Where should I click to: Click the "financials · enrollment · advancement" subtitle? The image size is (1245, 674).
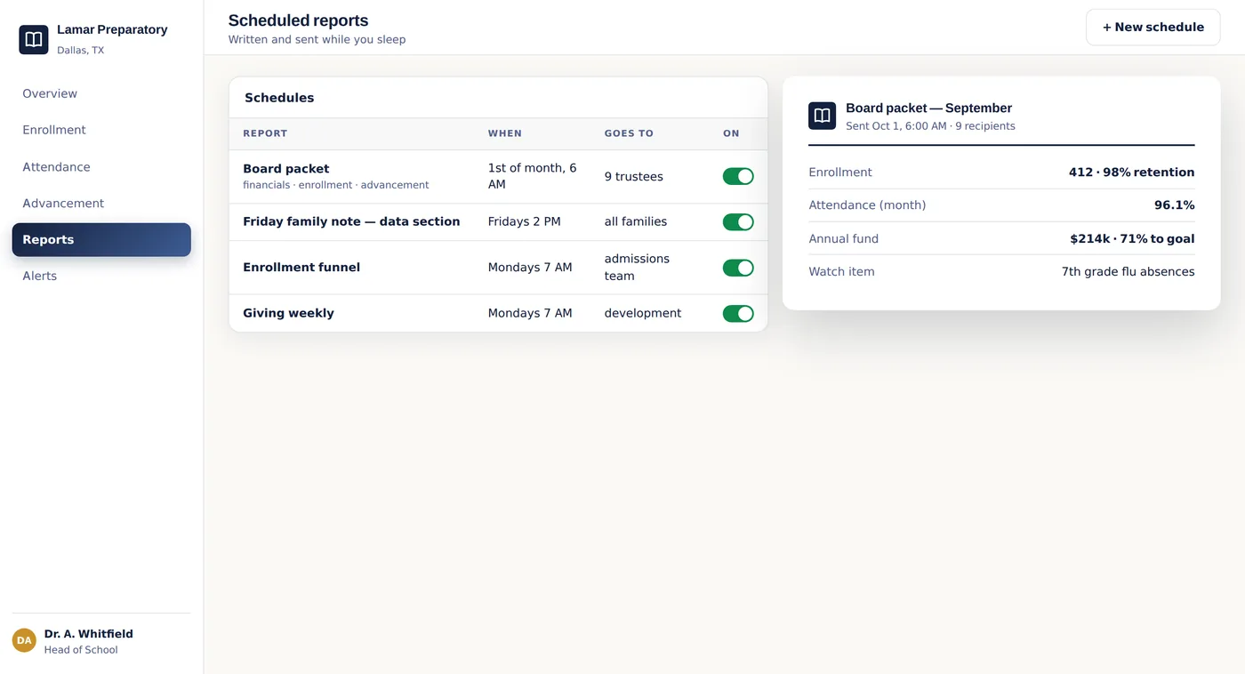pyautogui.click(x=336, y=185)
